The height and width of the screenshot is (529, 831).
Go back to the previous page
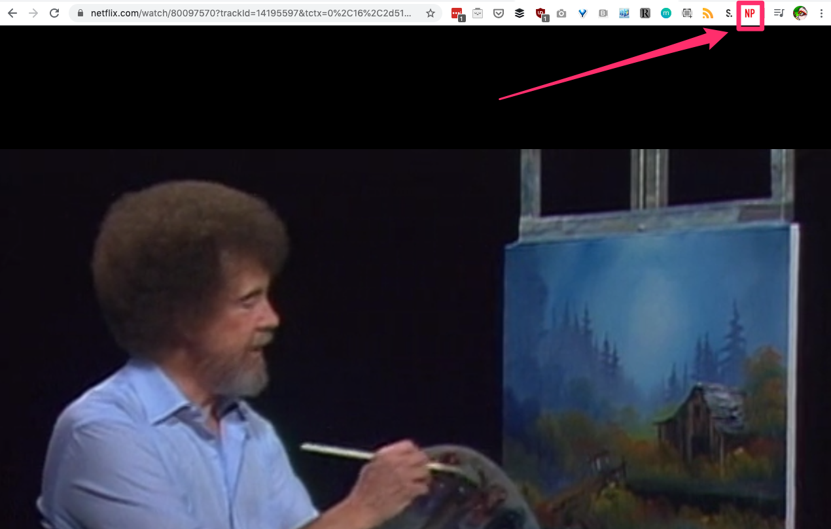point(12,13)
